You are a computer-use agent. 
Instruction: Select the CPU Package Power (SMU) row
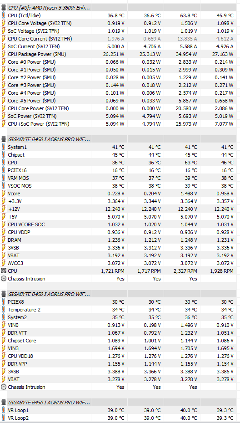coord(120,54)
